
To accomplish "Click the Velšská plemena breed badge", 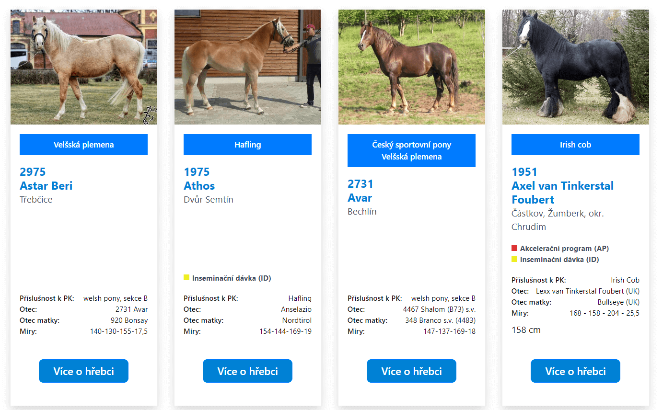I will 83,144.
